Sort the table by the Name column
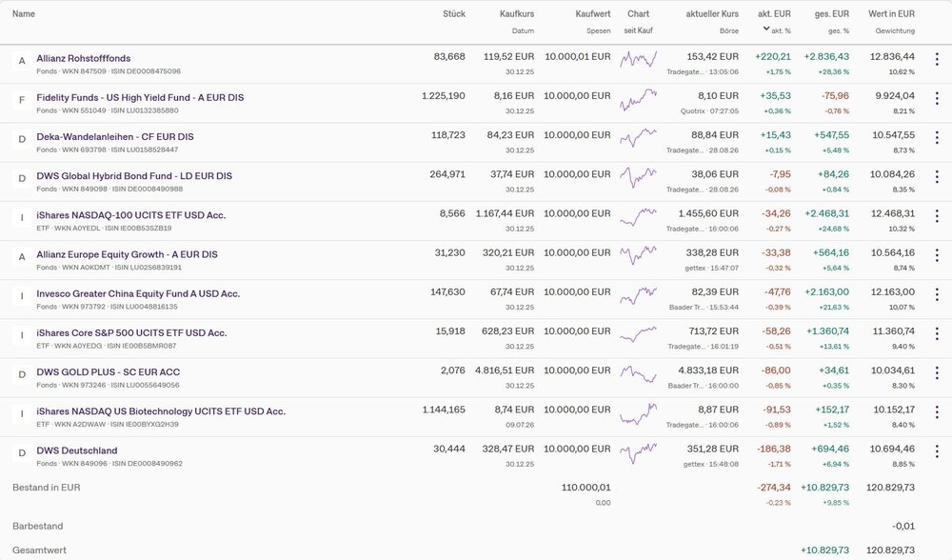Image resolution: width=952 pixels, height=560 pixels. click(x=24, y=14)
